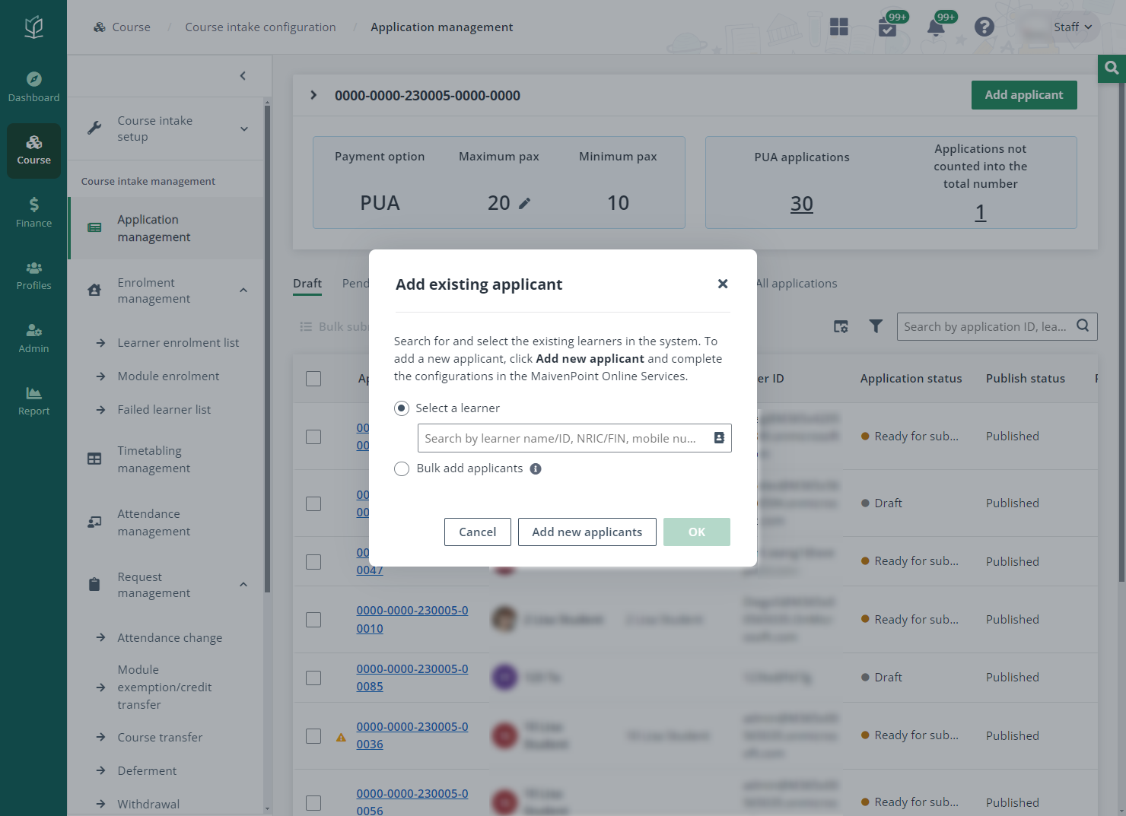
Task: Tick the checkbox for application 0010
Action: pos(313,620)
